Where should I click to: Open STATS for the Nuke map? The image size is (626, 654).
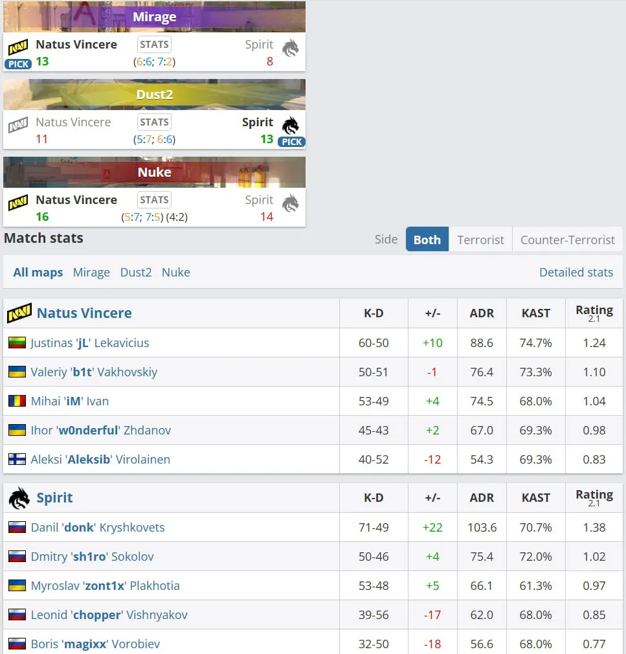(154, 200)
